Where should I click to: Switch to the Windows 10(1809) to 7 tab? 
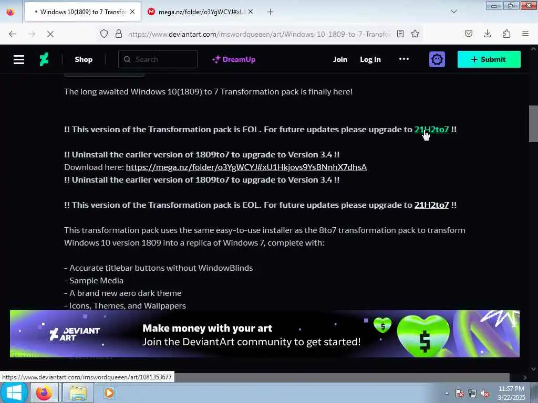(82, 12)
